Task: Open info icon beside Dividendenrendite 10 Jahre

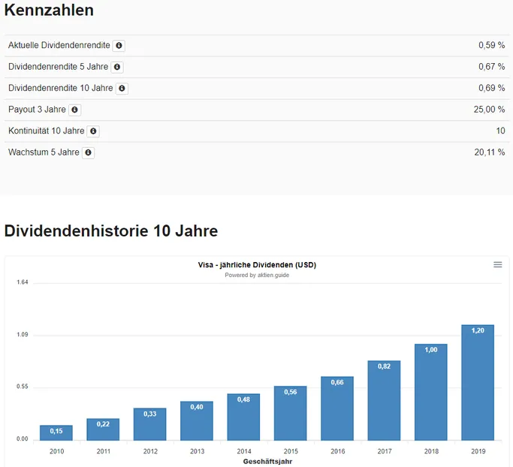Action: pyautogui.click(x=122, y=89)
